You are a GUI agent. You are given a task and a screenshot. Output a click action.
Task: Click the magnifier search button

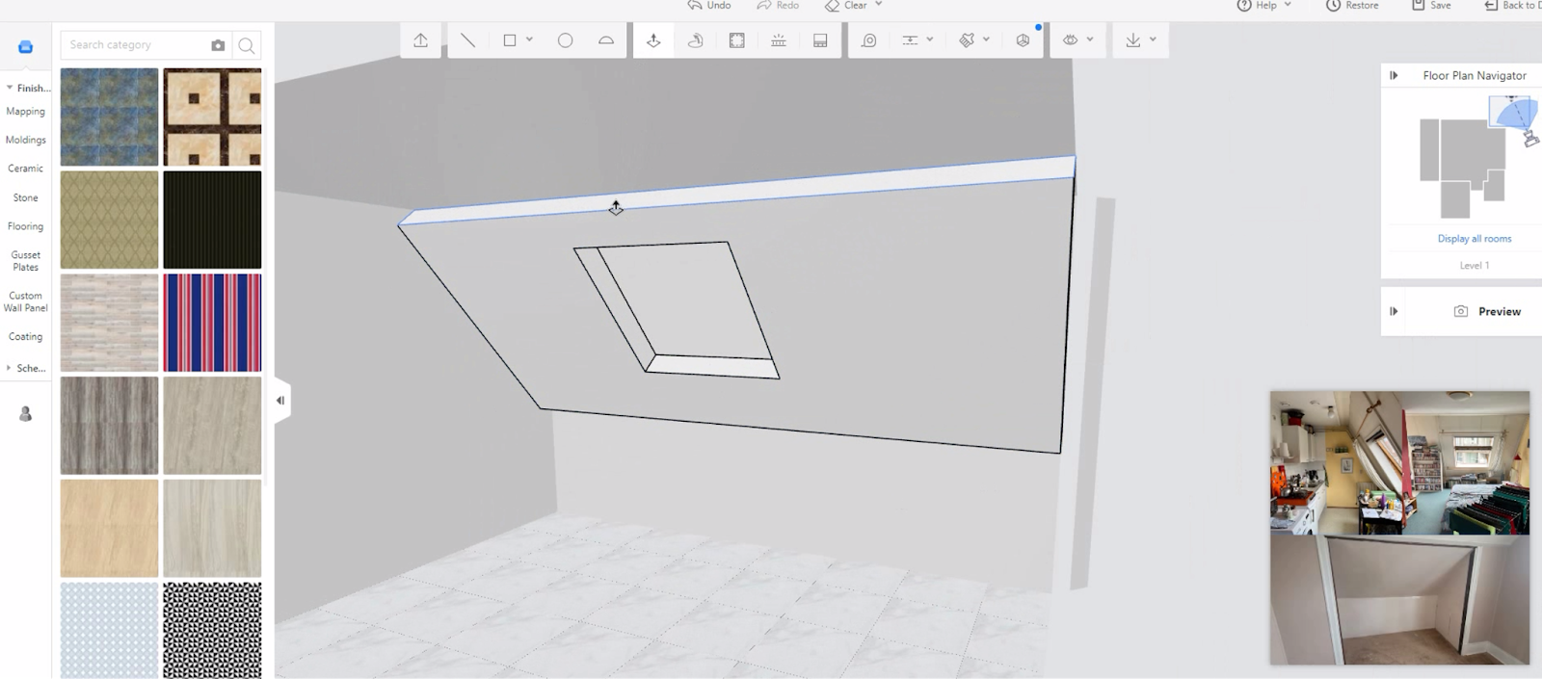click(247, 45)
